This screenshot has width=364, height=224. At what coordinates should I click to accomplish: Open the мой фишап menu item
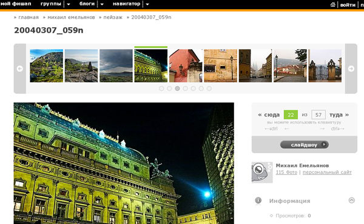[16, 4]
